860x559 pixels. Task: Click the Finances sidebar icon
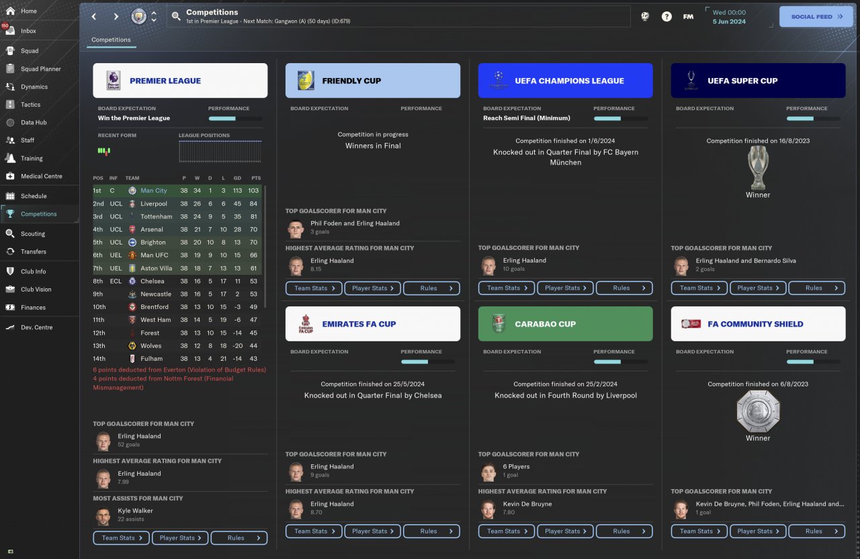(x=10, y=307)
